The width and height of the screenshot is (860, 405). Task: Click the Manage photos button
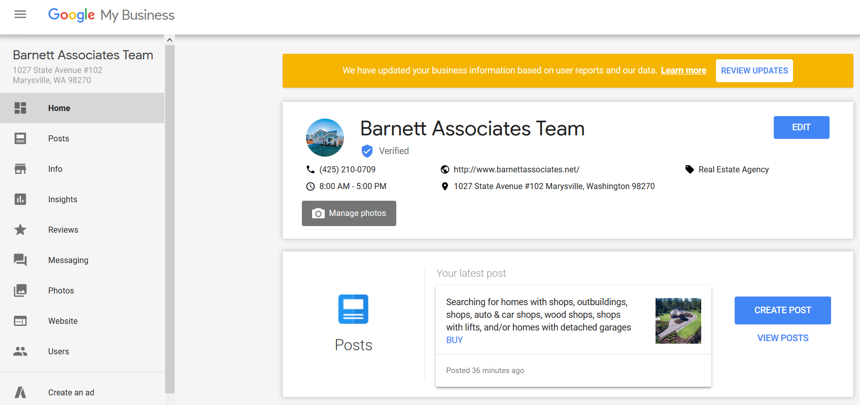coord(349,213)
